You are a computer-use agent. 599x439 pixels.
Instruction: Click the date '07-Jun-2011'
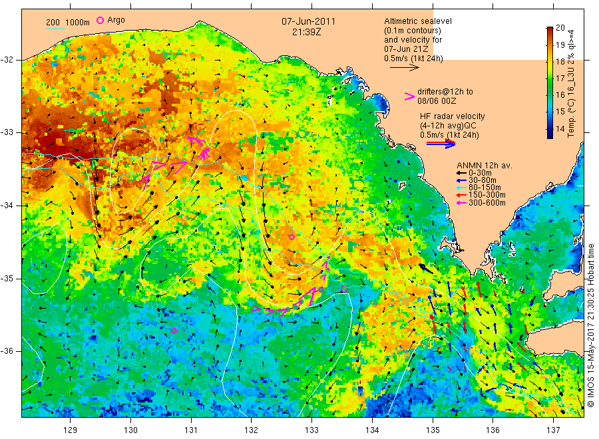pyautogui.click(x=308, y=22)
